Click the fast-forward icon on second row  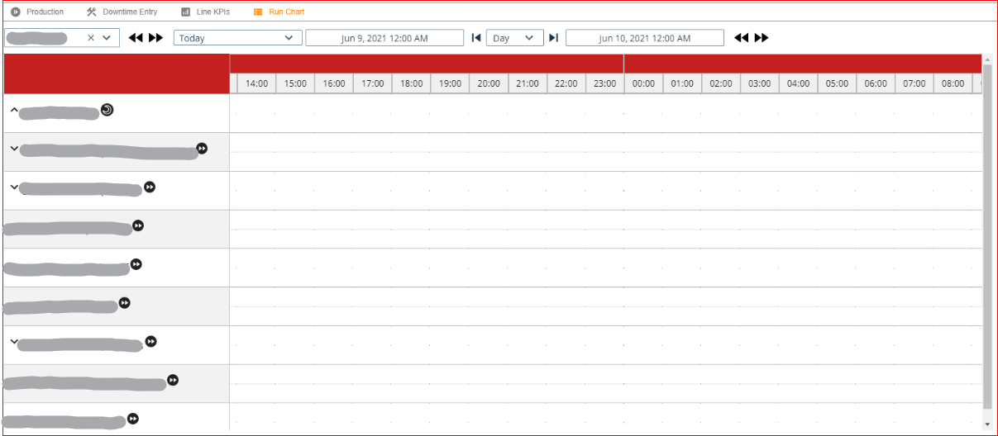tap(202, 149)
